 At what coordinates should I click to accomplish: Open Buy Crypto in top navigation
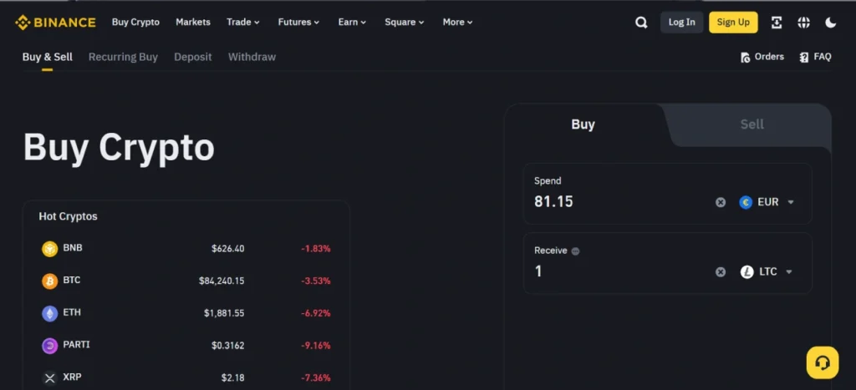point(135,23)
